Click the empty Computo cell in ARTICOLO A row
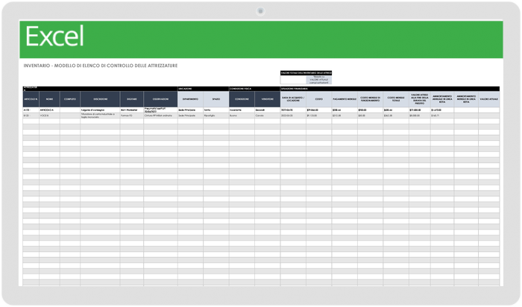The width and height of the screenshot is (522, 307). (x=70, y=110)
